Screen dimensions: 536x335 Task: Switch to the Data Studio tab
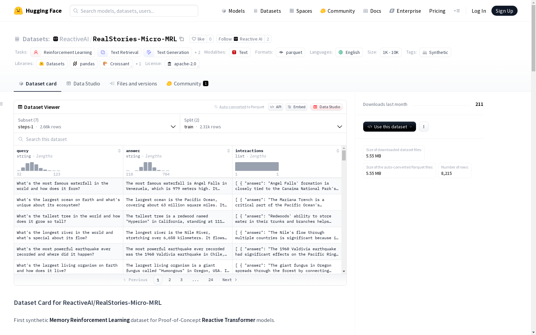tap(83, 84)
